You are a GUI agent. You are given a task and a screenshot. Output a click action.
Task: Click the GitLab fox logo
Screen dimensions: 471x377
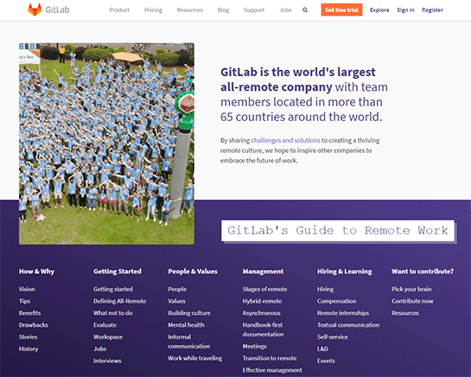35,10
